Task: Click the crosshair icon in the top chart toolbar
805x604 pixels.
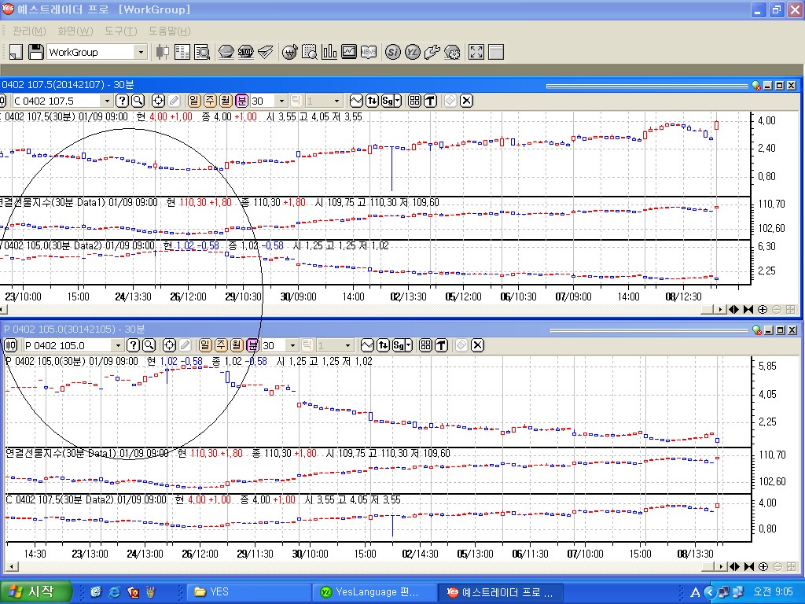Action: coord(157,101)
